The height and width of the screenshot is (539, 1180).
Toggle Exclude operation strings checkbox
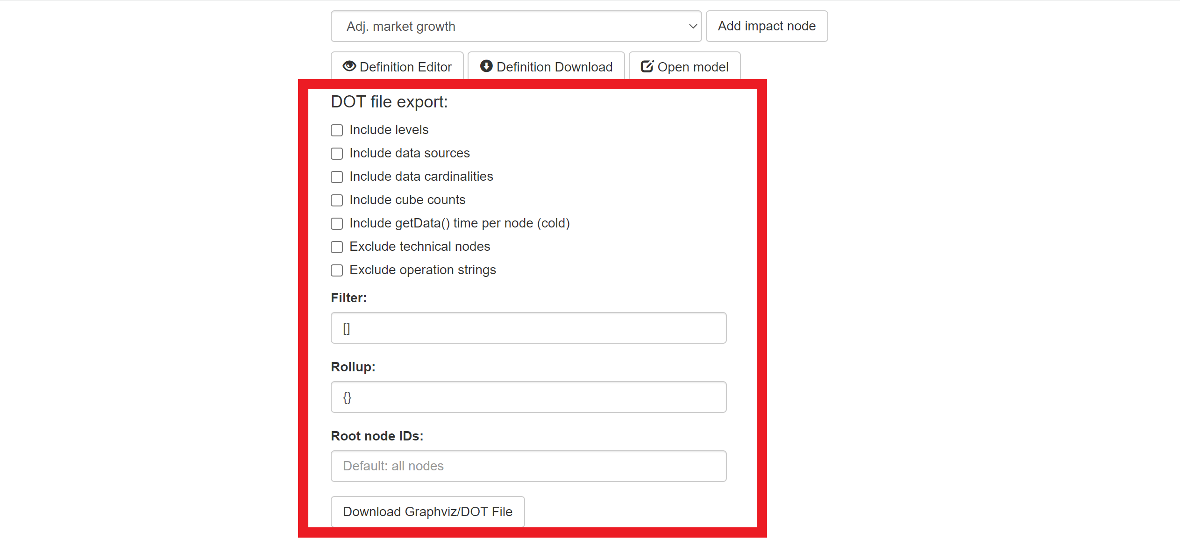click(337, 270)
